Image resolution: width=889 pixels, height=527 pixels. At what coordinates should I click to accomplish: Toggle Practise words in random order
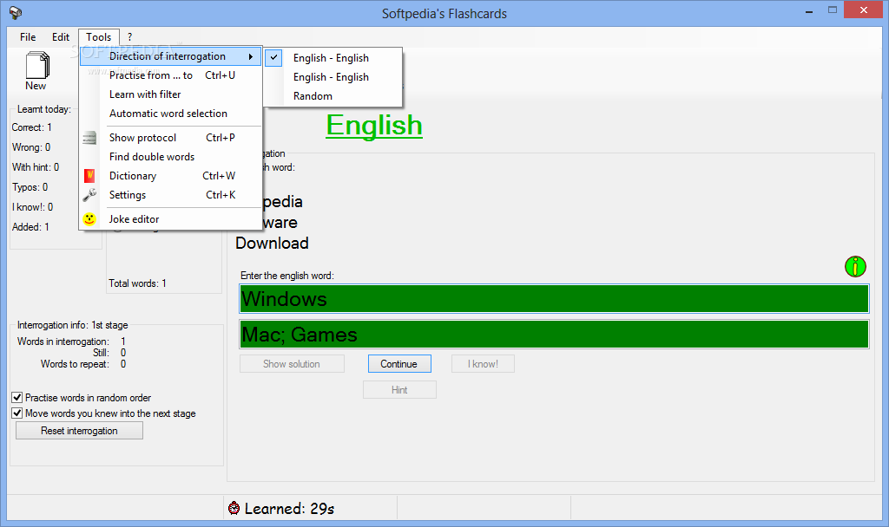tap(17, 397)
